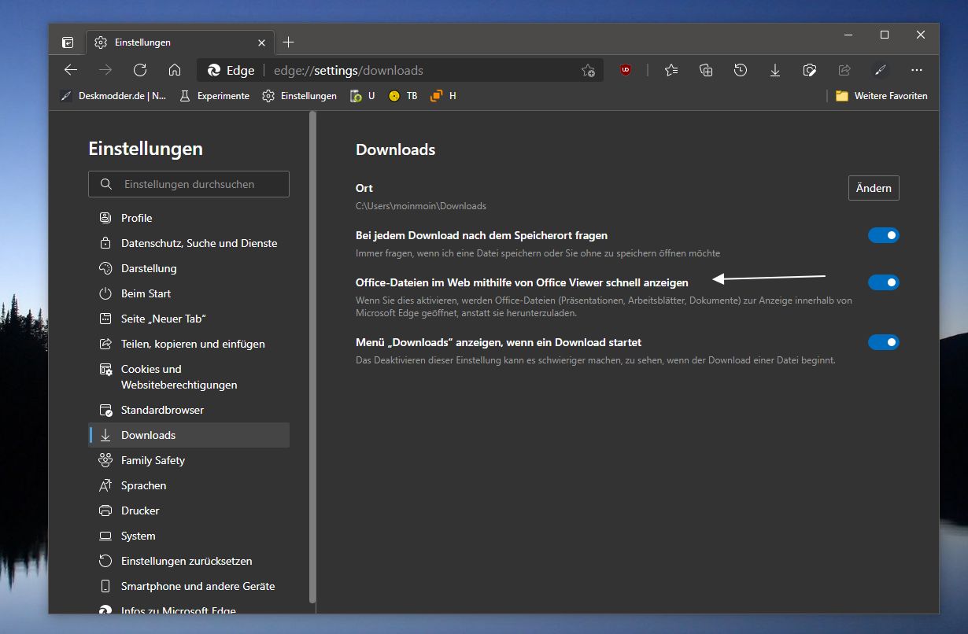Screen dimensions: 968x634
Task: Click the Share arrow toolbar icon
Action: click(x=844, y=70)
